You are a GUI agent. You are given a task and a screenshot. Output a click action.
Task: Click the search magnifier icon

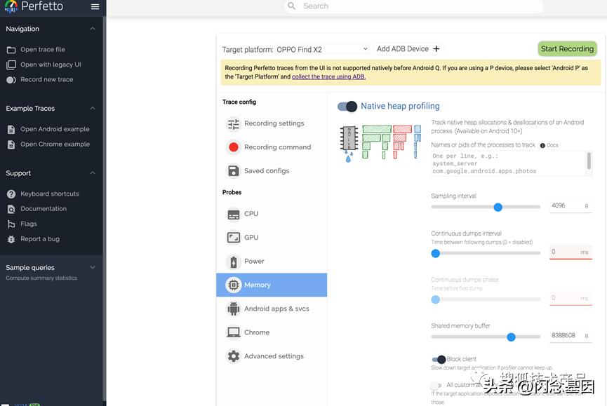292,6
